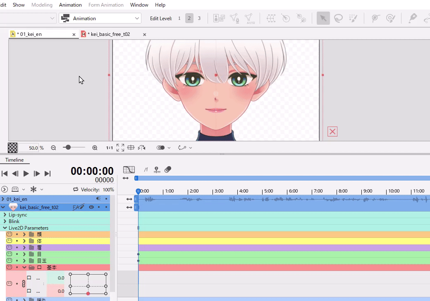
Task: Click the marker pin icon in timeline
Action: 157,170
